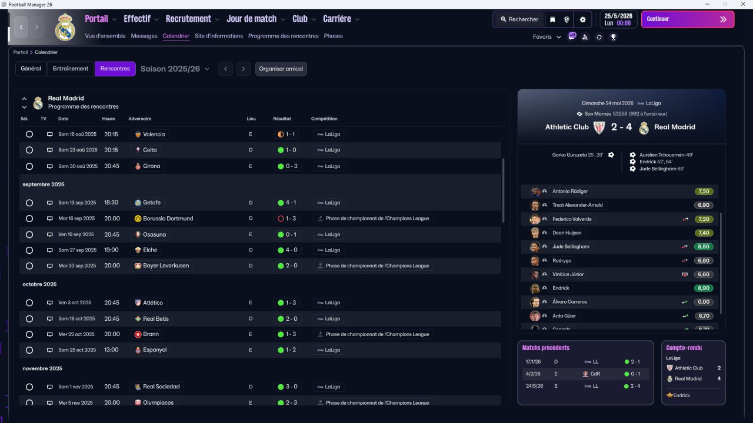Screen dimensions: 753x423
Task: Select the Elche fixture radio button
Action: click(29, 250)
